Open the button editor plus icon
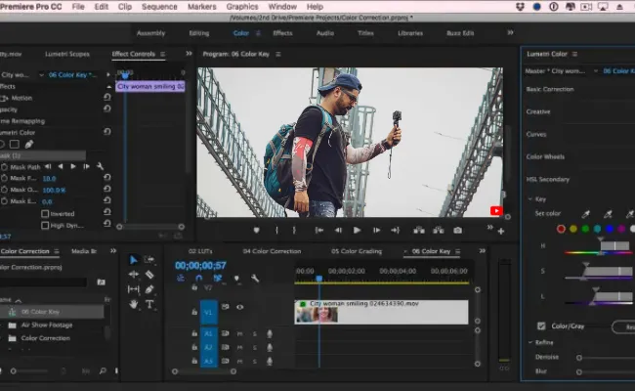The width and height of the screenshot is (635, 391). 501,231
